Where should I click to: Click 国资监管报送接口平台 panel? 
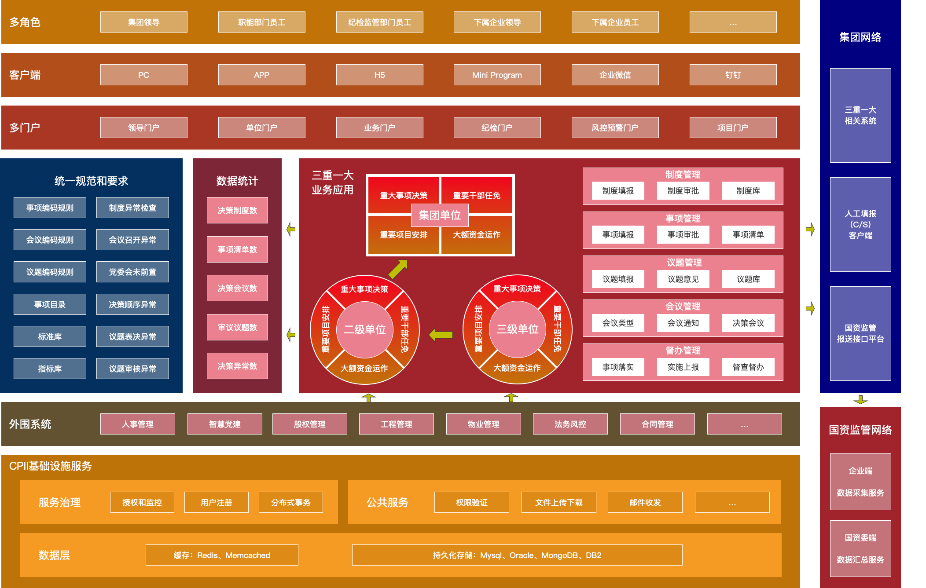[860, 333]
